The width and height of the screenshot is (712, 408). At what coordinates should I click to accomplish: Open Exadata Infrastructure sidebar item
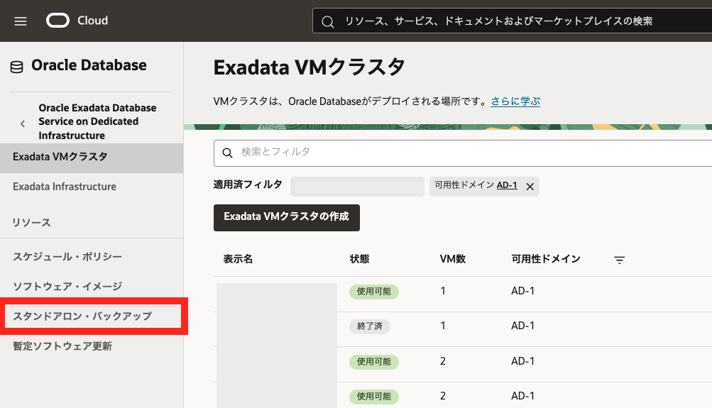[65, 187]
